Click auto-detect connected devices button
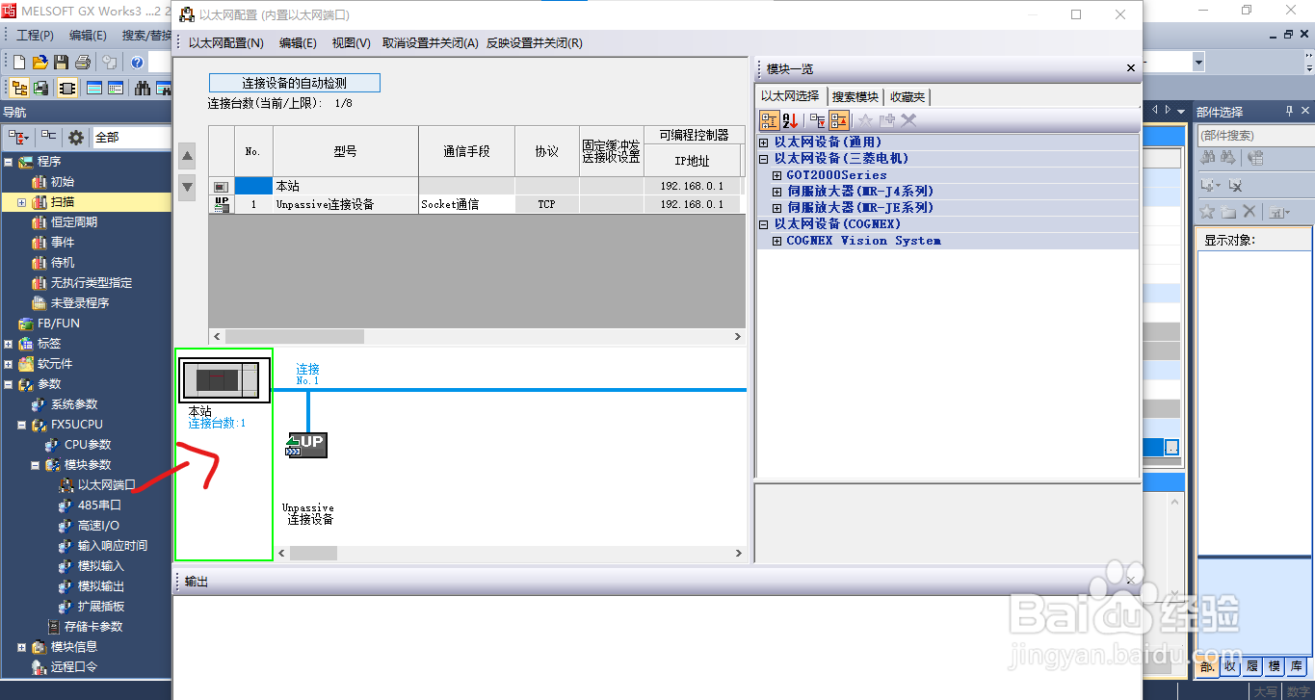This screenshot has height=700, width=1315. pyautogui.click(x=295, y=83)
